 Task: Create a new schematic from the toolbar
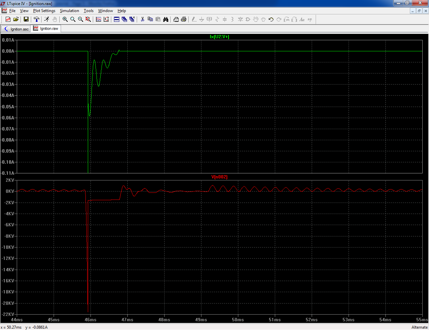pos(8,19)
